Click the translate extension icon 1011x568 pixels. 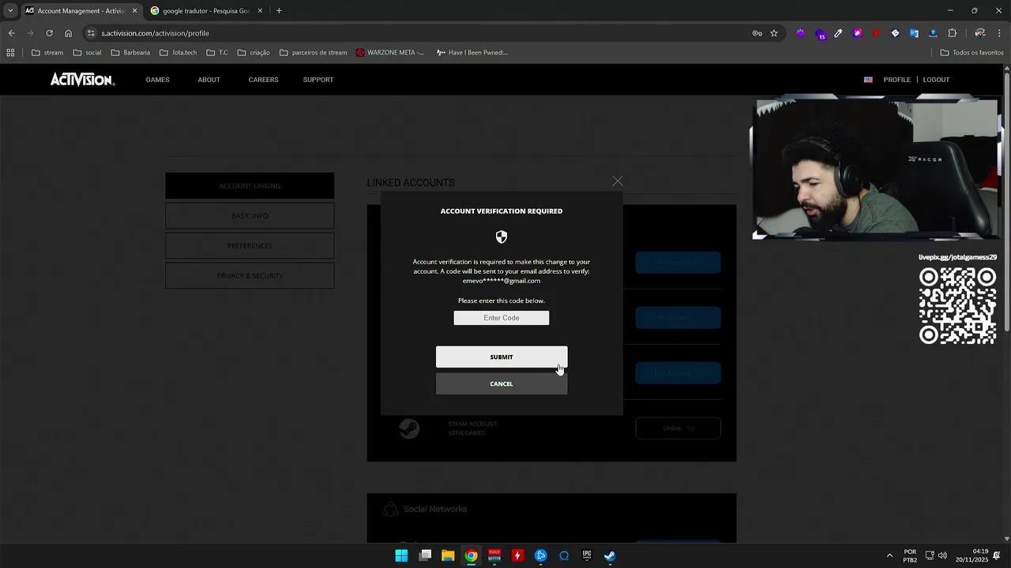(914, 33)
